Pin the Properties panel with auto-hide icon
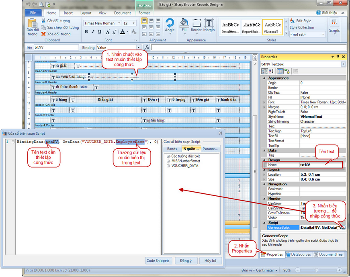 click(338, 57)
